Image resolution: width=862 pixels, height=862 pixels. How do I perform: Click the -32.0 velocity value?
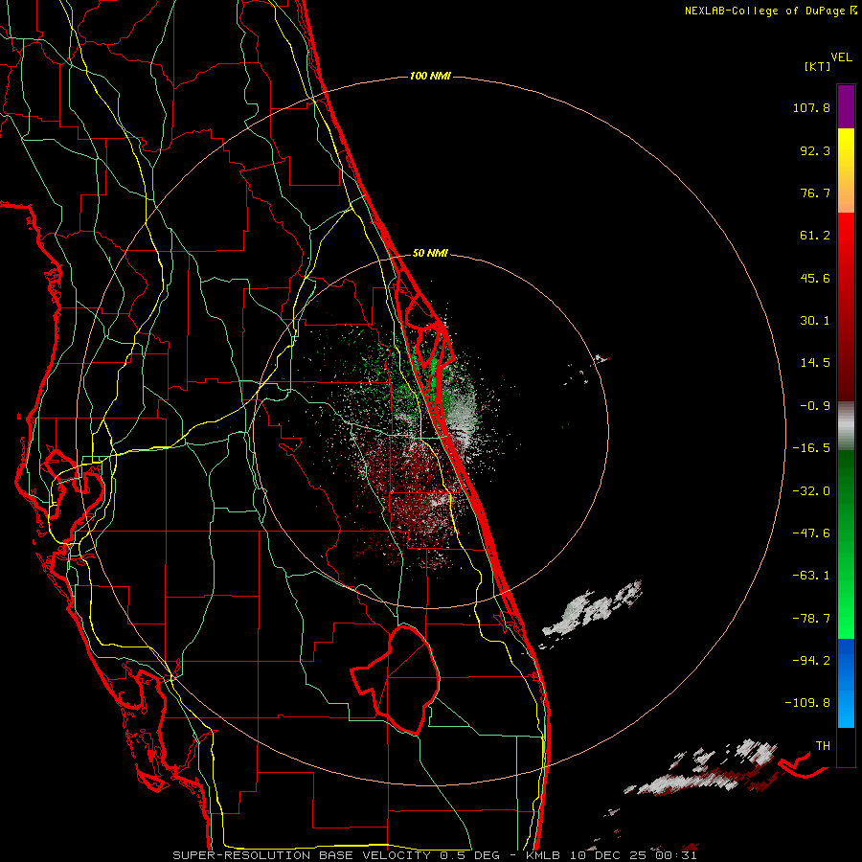[811, 491]
